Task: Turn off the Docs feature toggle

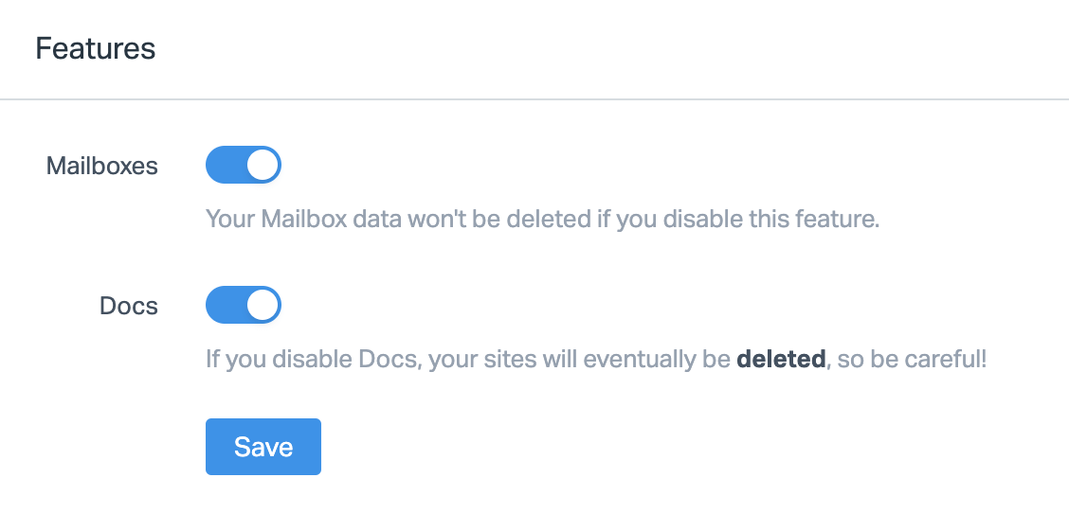Action: 244,306
